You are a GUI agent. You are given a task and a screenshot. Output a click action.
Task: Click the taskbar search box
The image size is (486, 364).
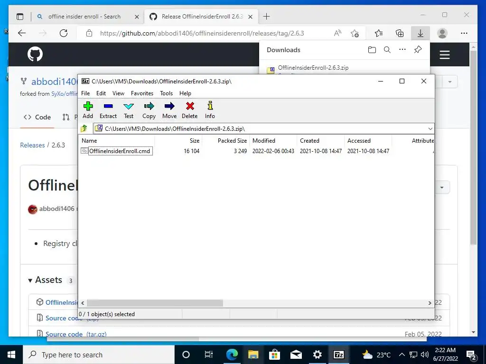tap(99, 355)
